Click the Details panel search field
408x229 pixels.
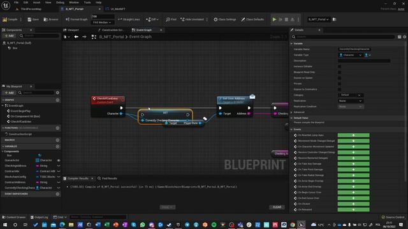click(x=343, y=37)
